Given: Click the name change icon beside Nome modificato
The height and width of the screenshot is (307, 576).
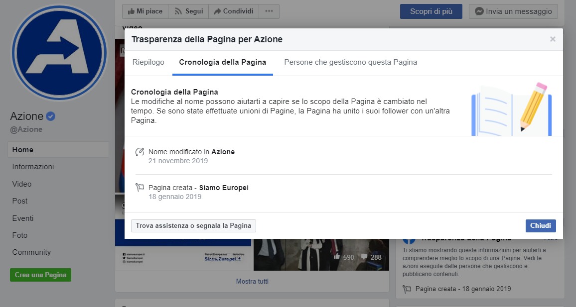Looking at the screenshot, I should tap(140, 151).
